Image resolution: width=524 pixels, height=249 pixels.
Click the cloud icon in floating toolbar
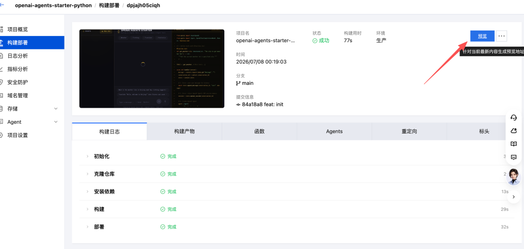pos(514,131)
